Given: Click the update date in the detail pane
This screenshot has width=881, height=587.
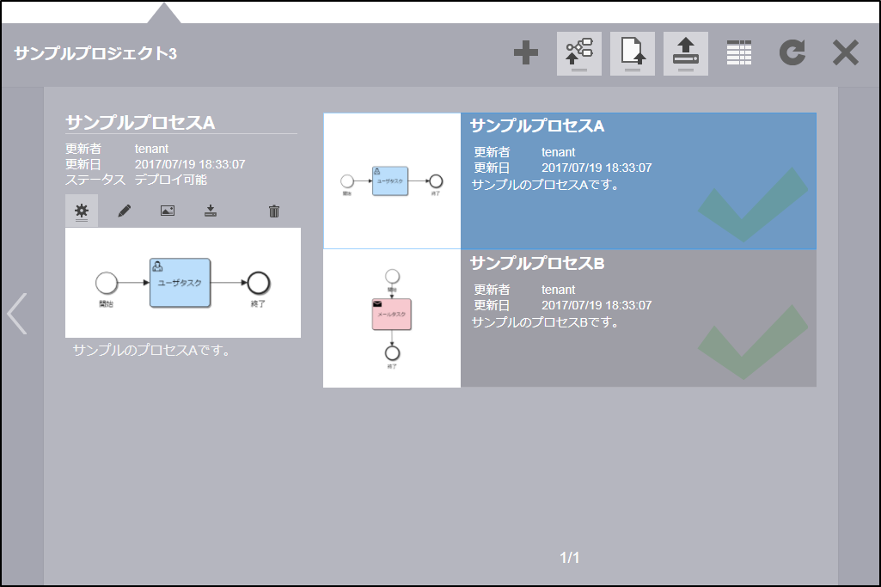Looking at the screenshot, I should click(190, 165).
